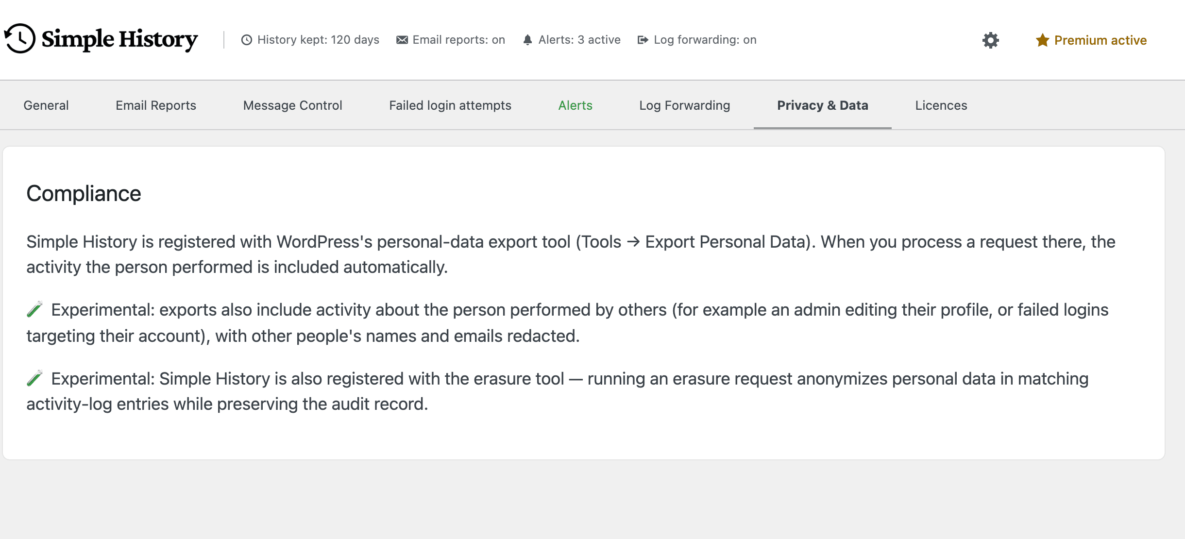Open settings with the gear icon
The height and width of the screenshot is (539, 1185).
click(991, 40)
